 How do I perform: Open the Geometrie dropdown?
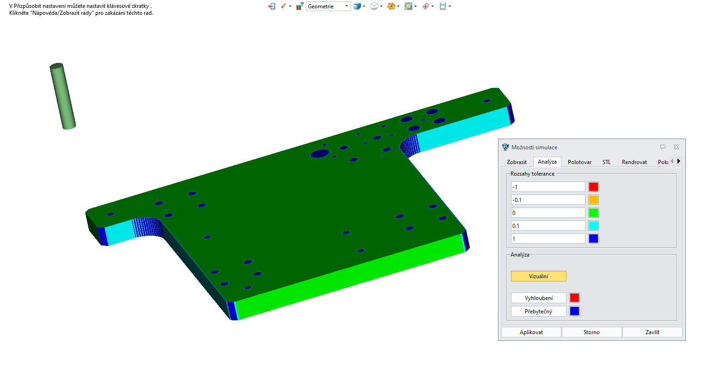pyautogui.click(x=328, y=6)
